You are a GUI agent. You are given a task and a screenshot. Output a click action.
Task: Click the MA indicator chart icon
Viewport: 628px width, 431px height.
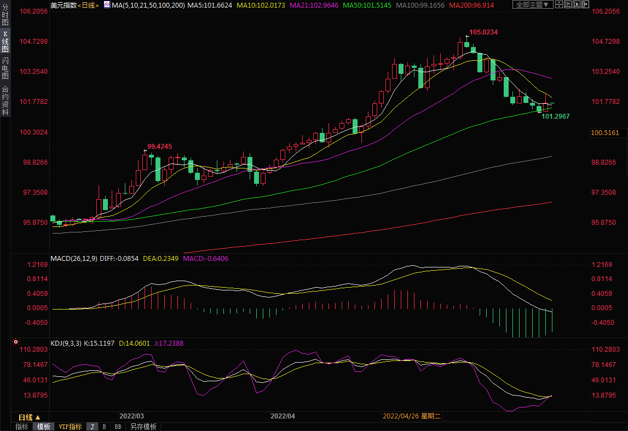106,5
